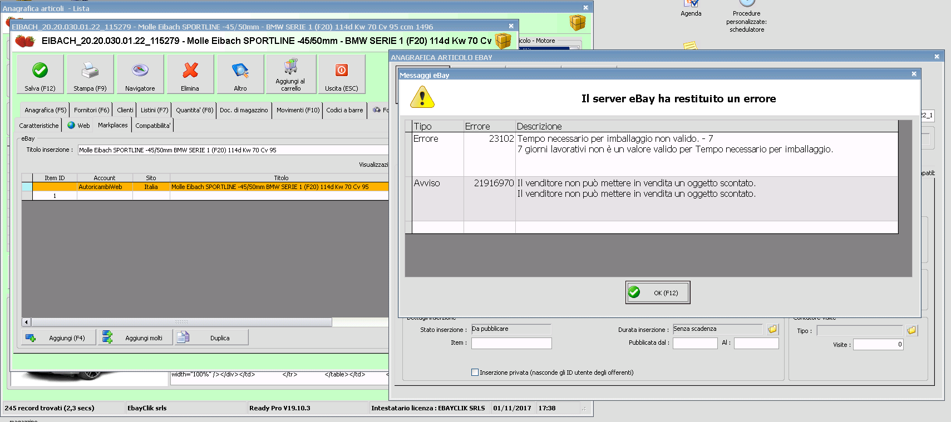
Task: Click the 'Ready Pro V19.10.3' status bar entry
Action: (x=308, y=408)
